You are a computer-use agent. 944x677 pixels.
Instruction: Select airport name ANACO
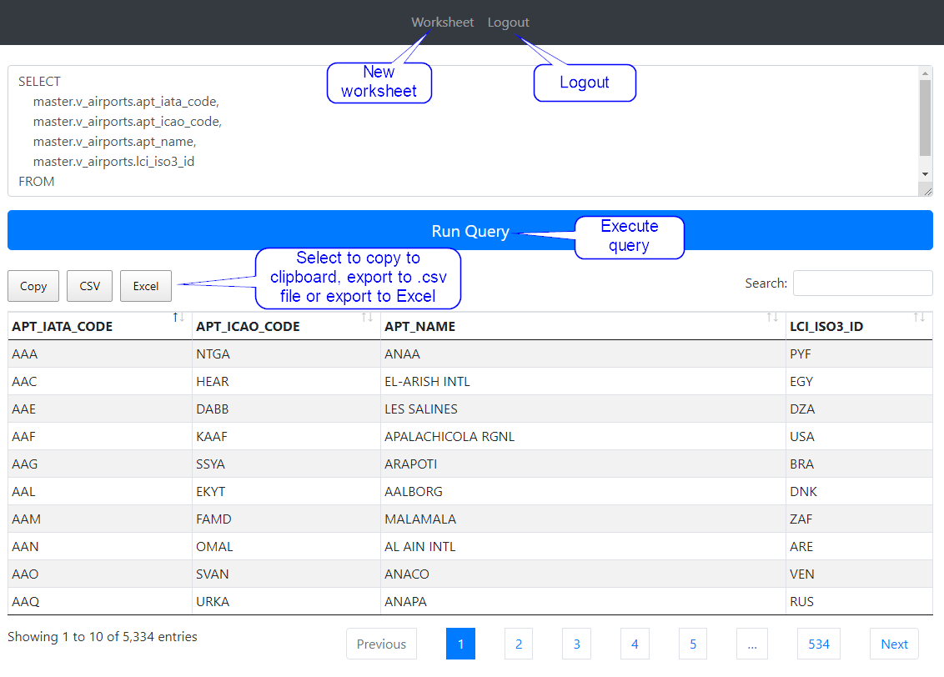click(583, 574)
